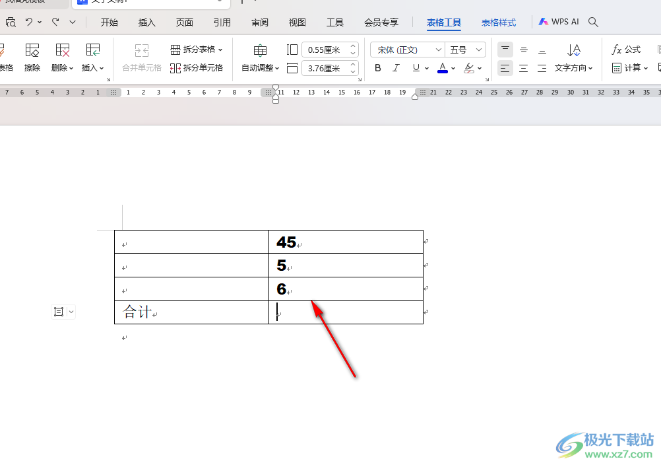Toggle underline formatting

tap(416, 68)
